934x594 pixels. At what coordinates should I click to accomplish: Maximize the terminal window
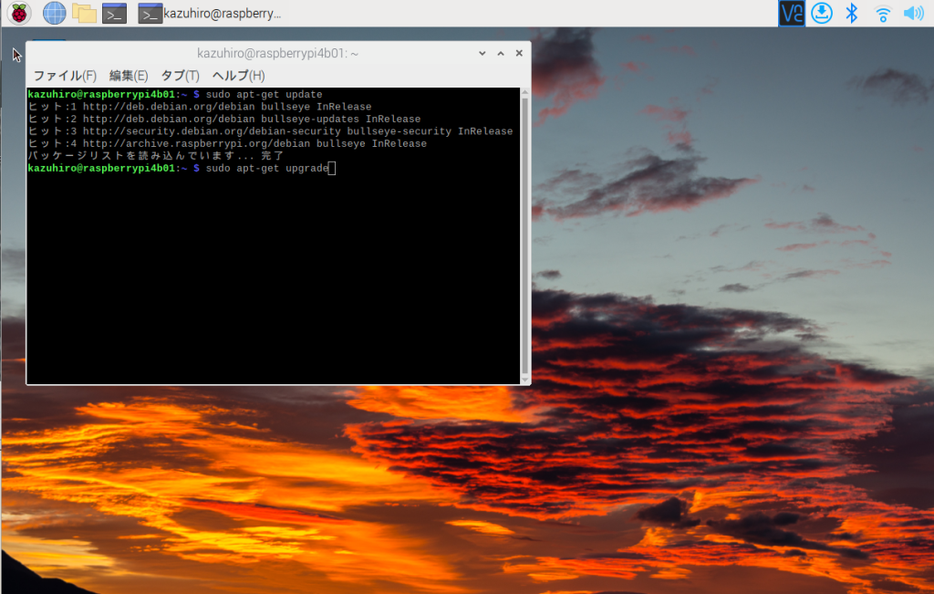click(x=501, y=53)
